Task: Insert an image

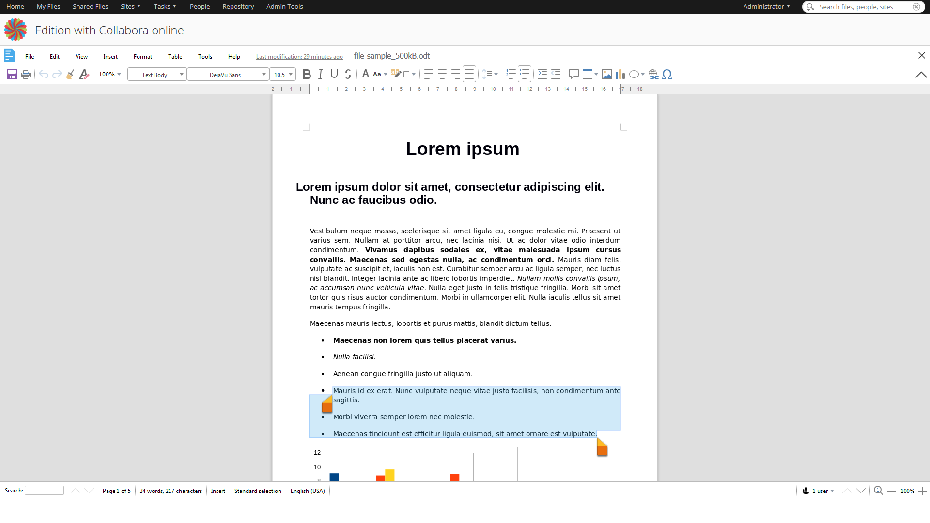Action: (607, 74)
